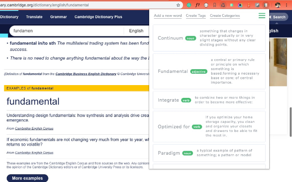Bookmark this page with the star icon

tap(178, 5)
